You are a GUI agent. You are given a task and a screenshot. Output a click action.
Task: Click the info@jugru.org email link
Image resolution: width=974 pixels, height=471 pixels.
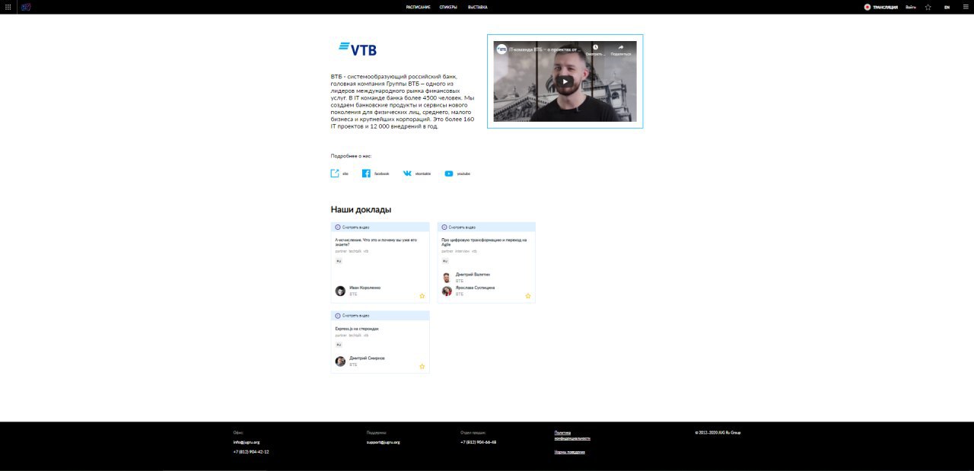pos(247,442)
